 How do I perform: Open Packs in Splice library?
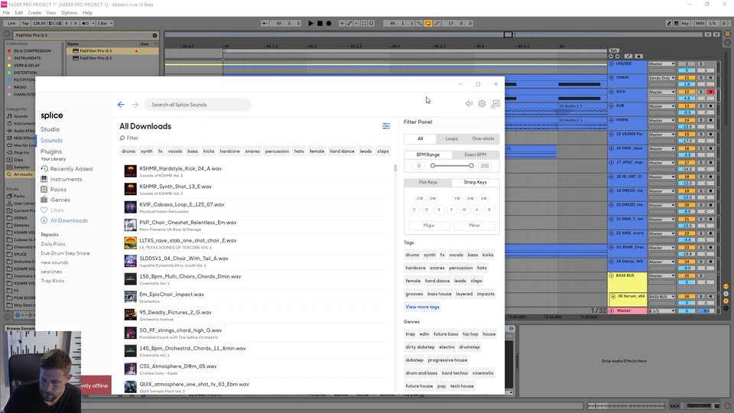point(54,190)
